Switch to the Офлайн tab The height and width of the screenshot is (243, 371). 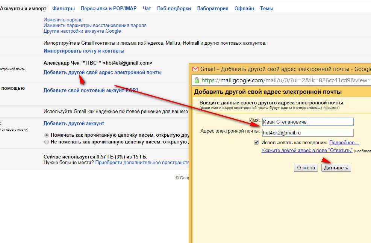tap(244, 9)
